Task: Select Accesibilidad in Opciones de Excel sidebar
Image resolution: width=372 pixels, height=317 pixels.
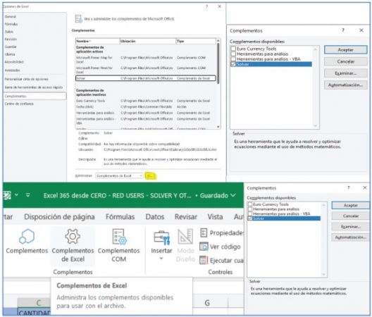Action: click(14, 62)
